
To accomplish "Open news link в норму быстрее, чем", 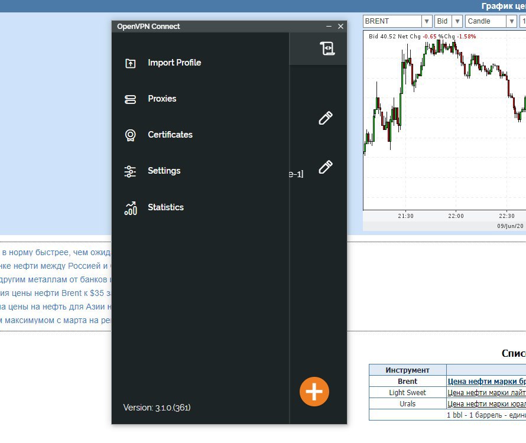I will tap(56, 252).
